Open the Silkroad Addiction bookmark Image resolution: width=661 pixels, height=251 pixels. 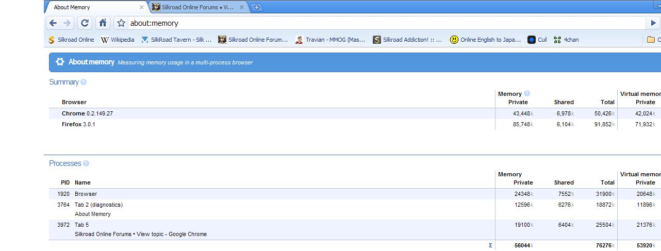point(407,40)
